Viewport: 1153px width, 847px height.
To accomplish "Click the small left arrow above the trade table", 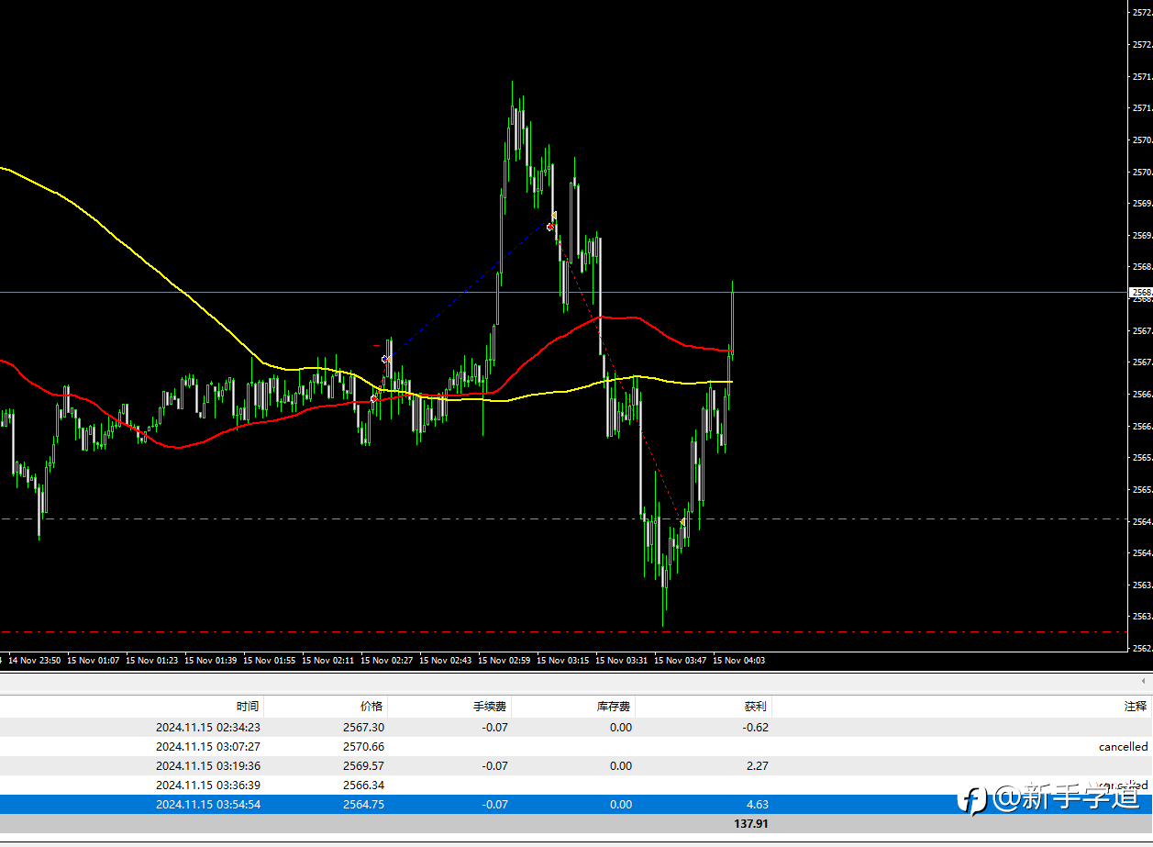I will point(1143,681).
